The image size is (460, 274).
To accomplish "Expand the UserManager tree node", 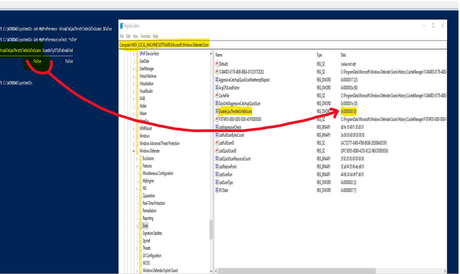I will coord(134,69).
